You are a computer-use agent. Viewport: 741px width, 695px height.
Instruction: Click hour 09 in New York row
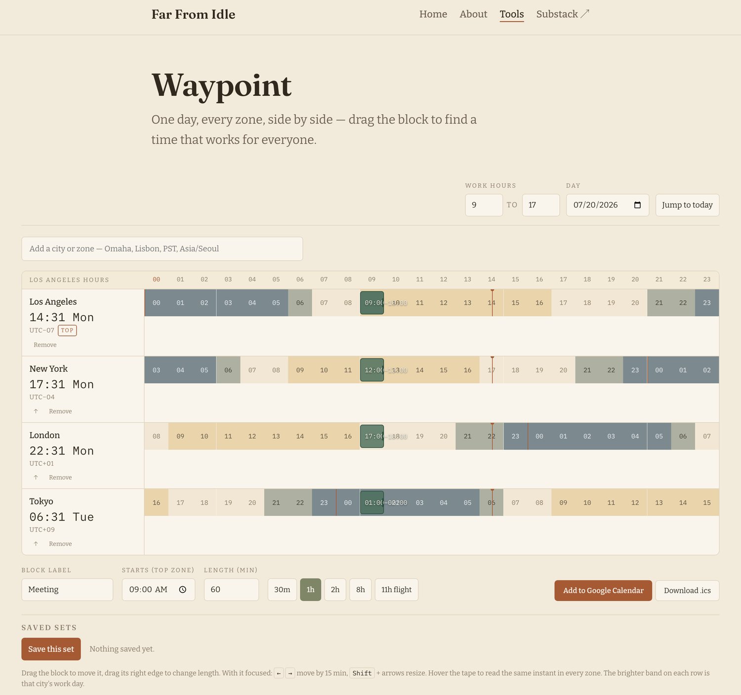click(300, 370)
